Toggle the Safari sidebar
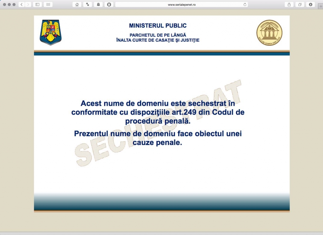 [x=37, y=4]
